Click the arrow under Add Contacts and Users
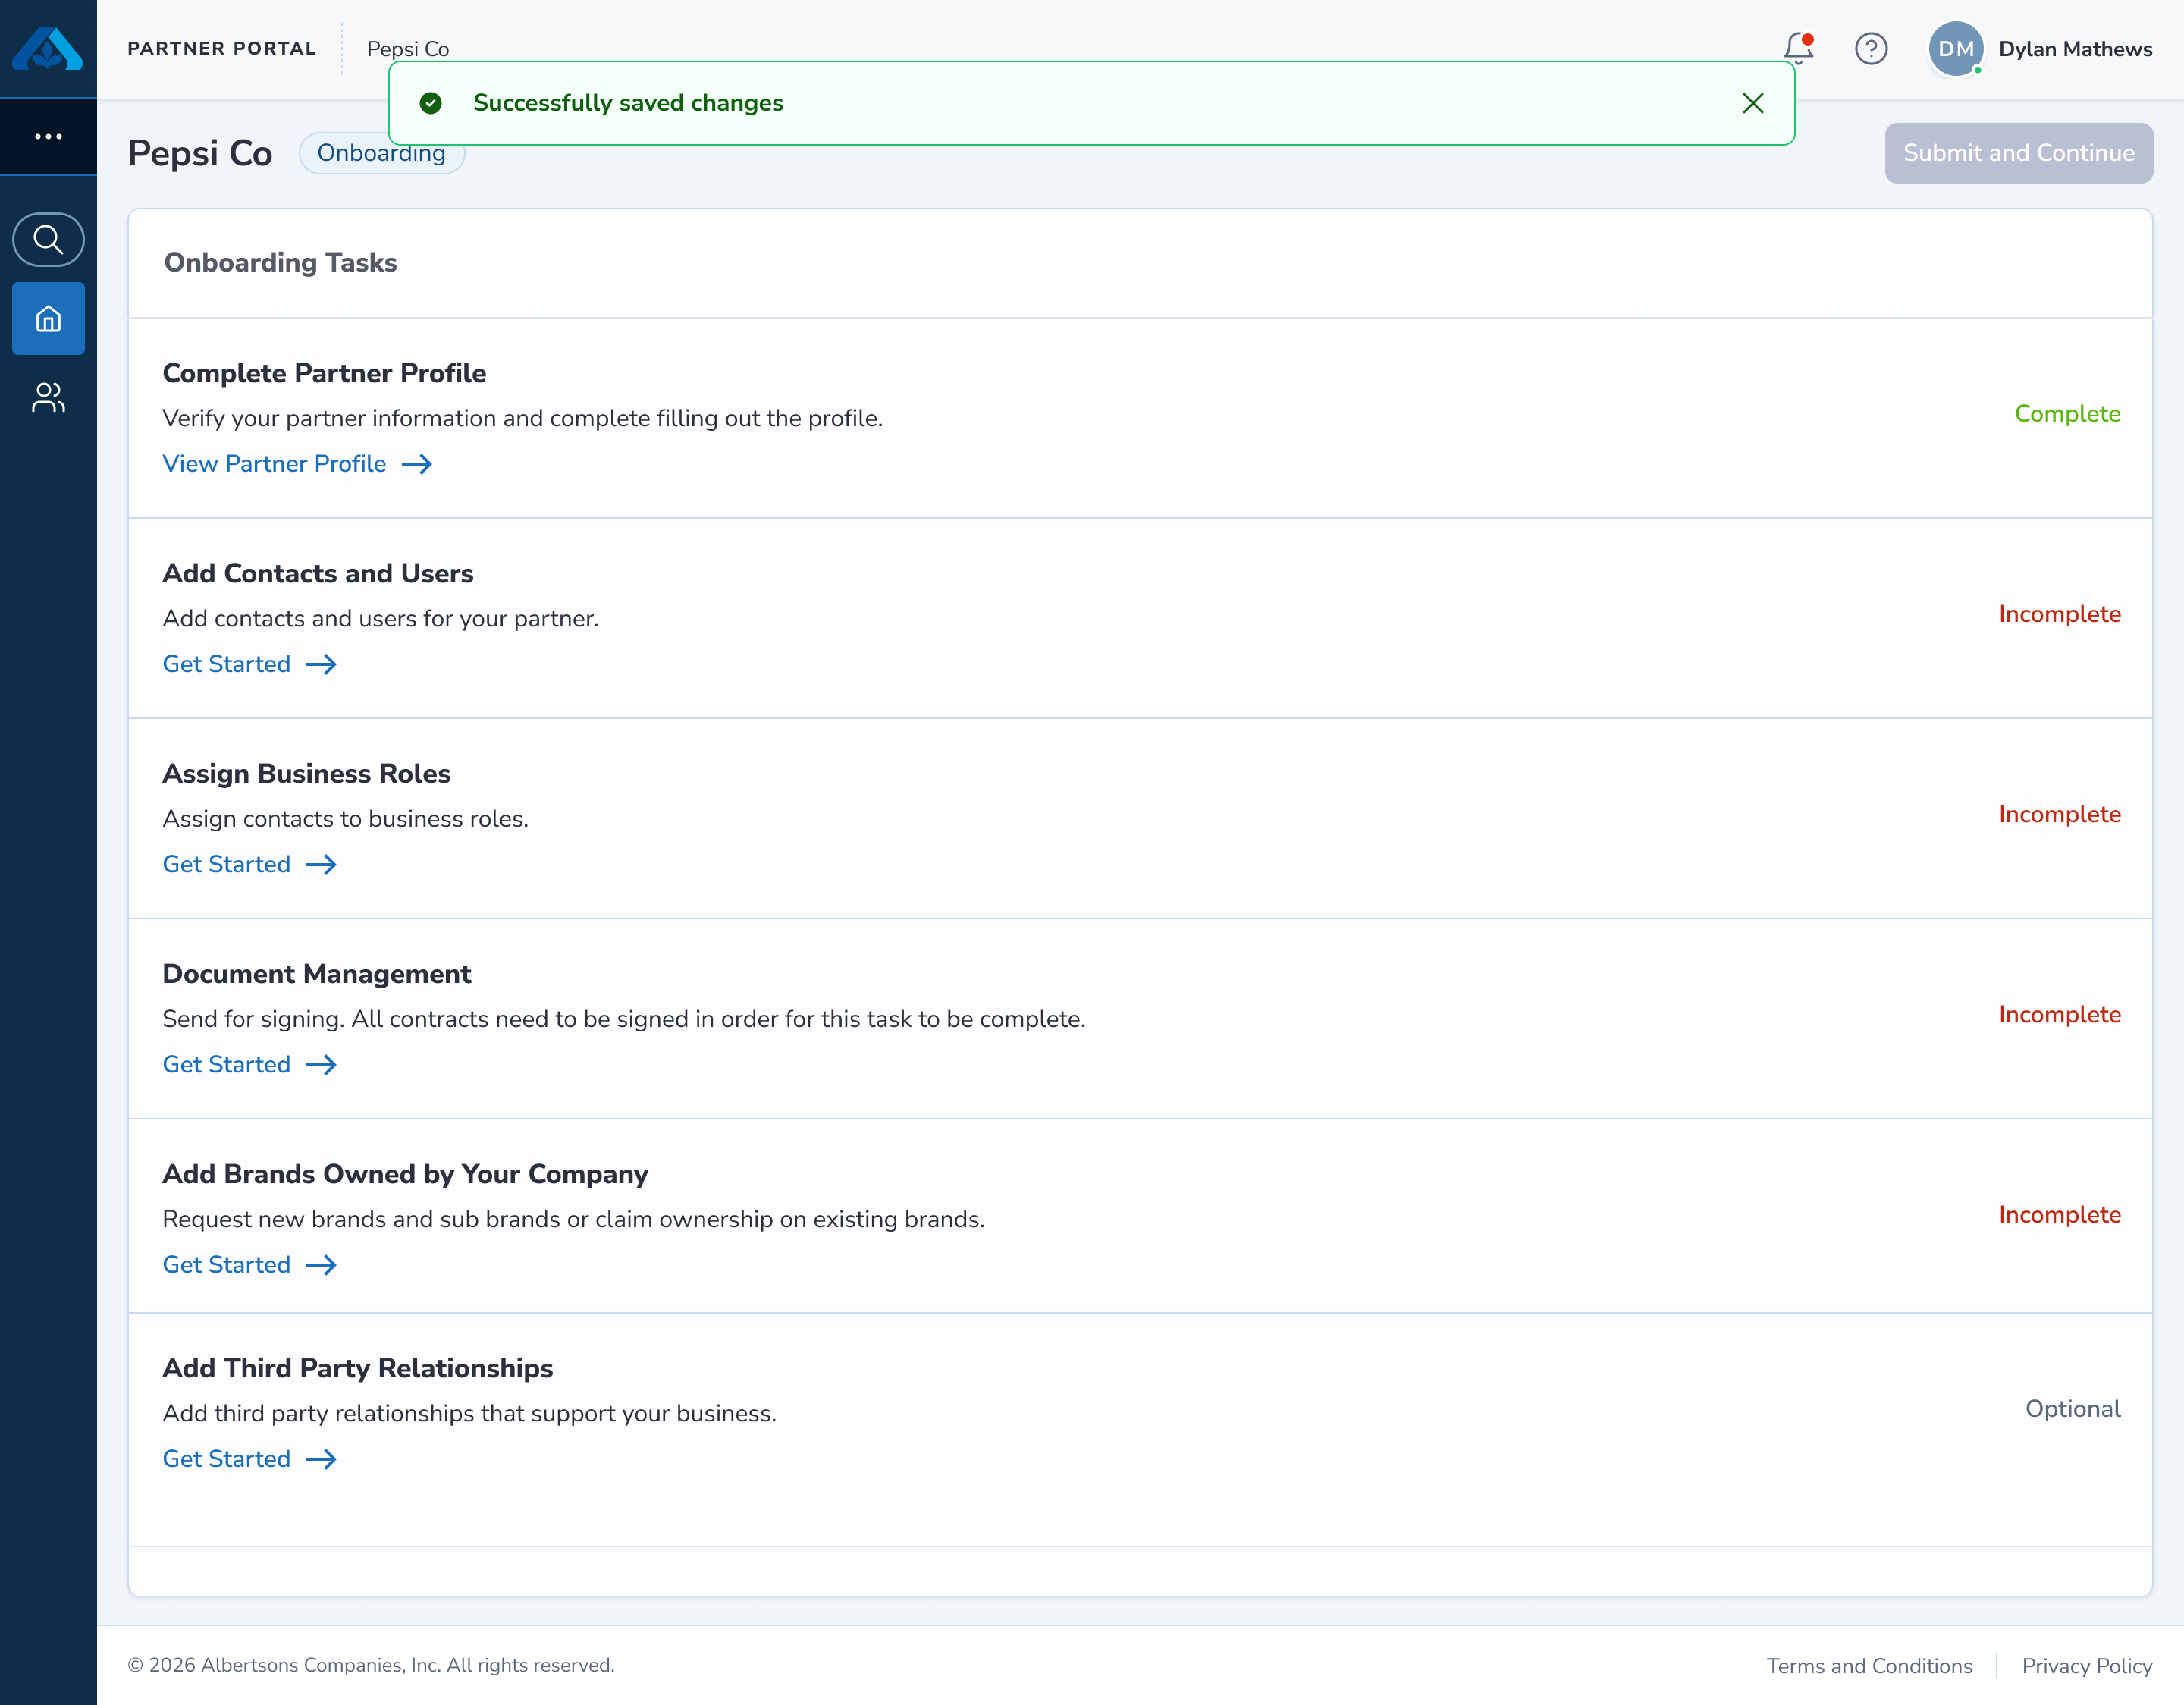The width and height of the screenshot is (2184, 1705). coord(322,664)
